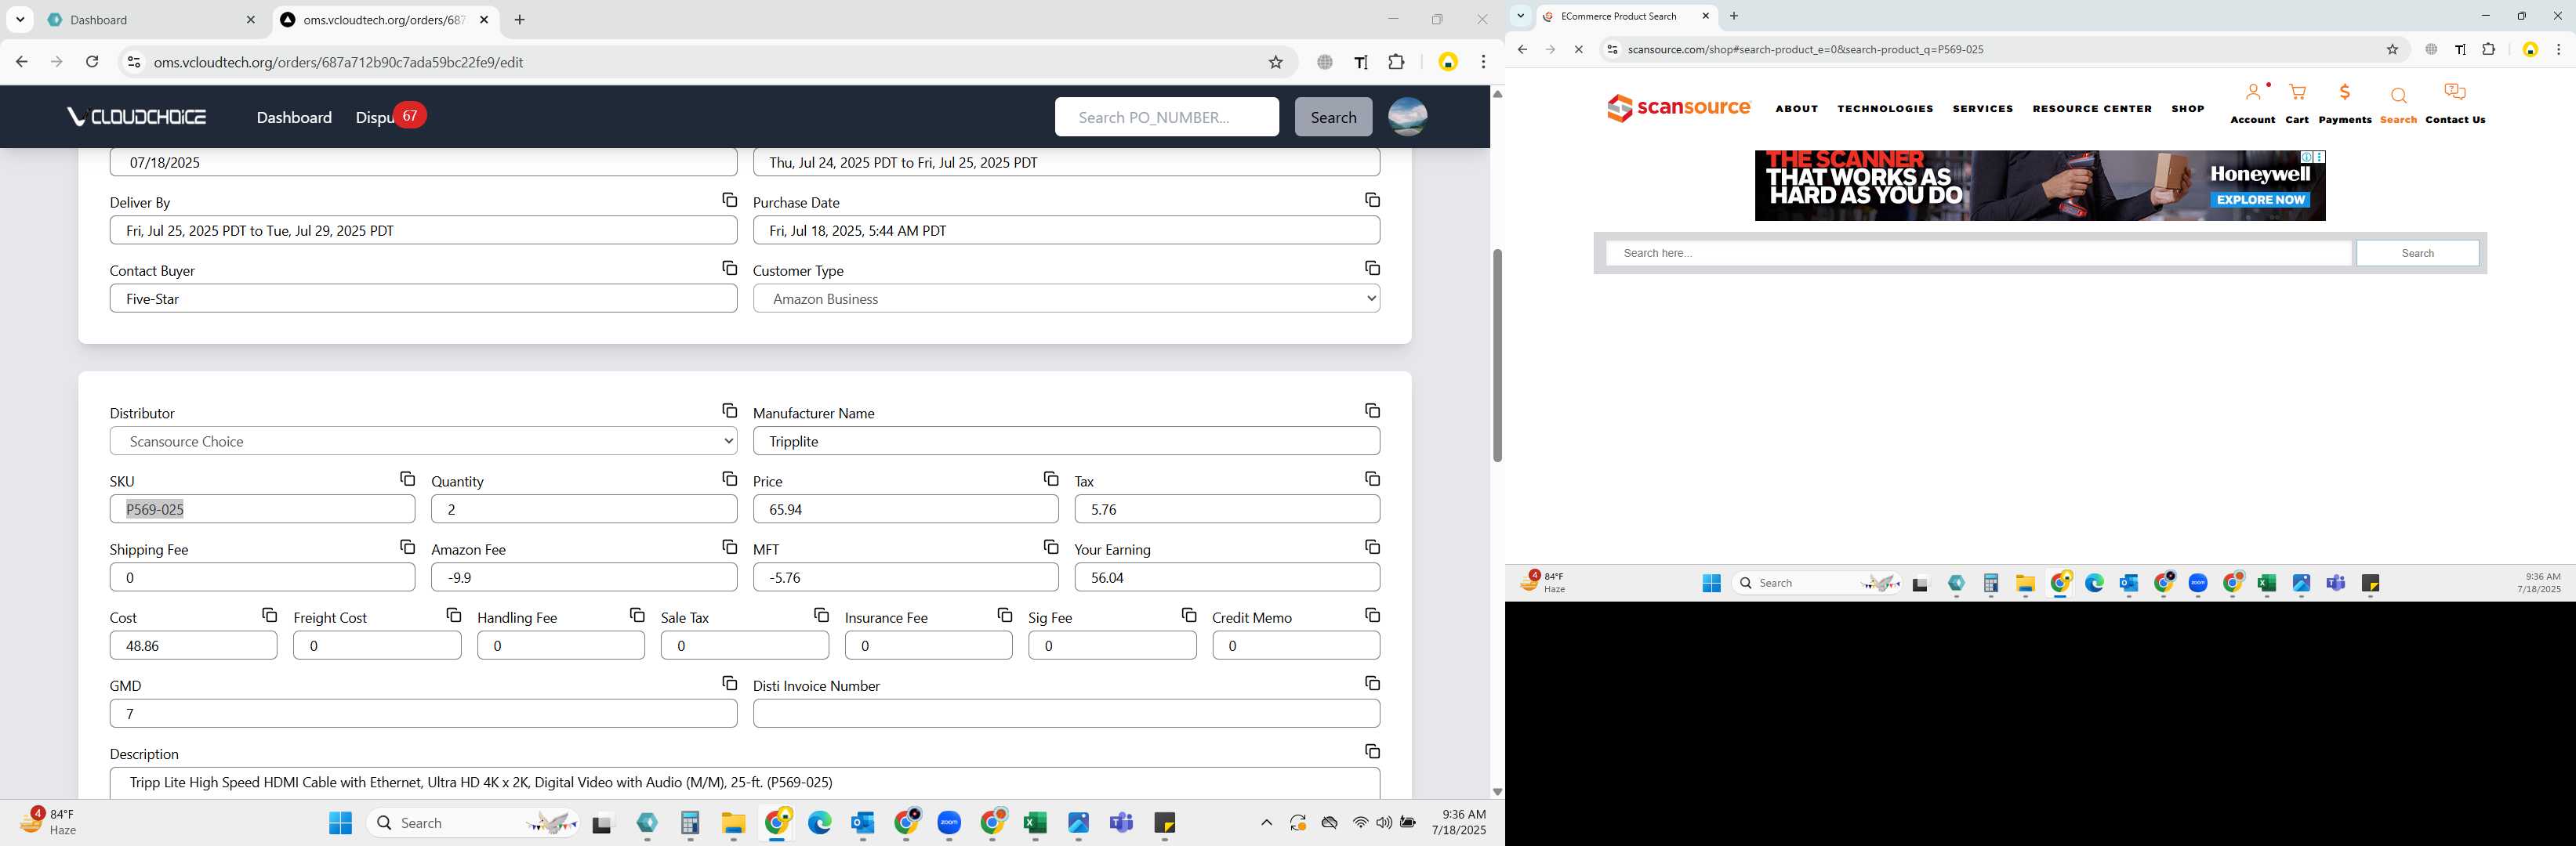The width and height of the screenshot is (2576, 846).
Task: Copy the Distributor field value
Action: point(729,410)
